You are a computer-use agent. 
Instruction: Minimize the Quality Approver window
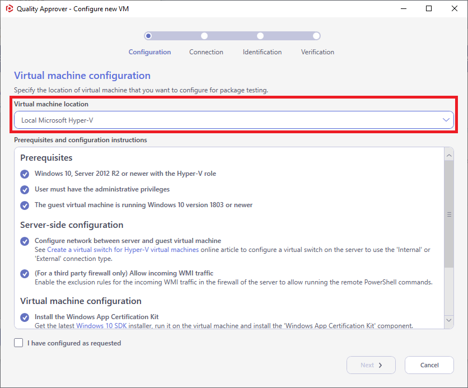(x=404, y=8)
